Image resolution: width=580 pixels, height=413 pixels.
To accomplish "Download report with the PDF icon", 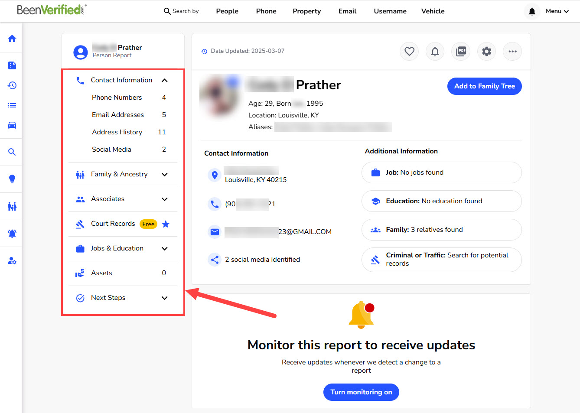I will tap(461, 52).
